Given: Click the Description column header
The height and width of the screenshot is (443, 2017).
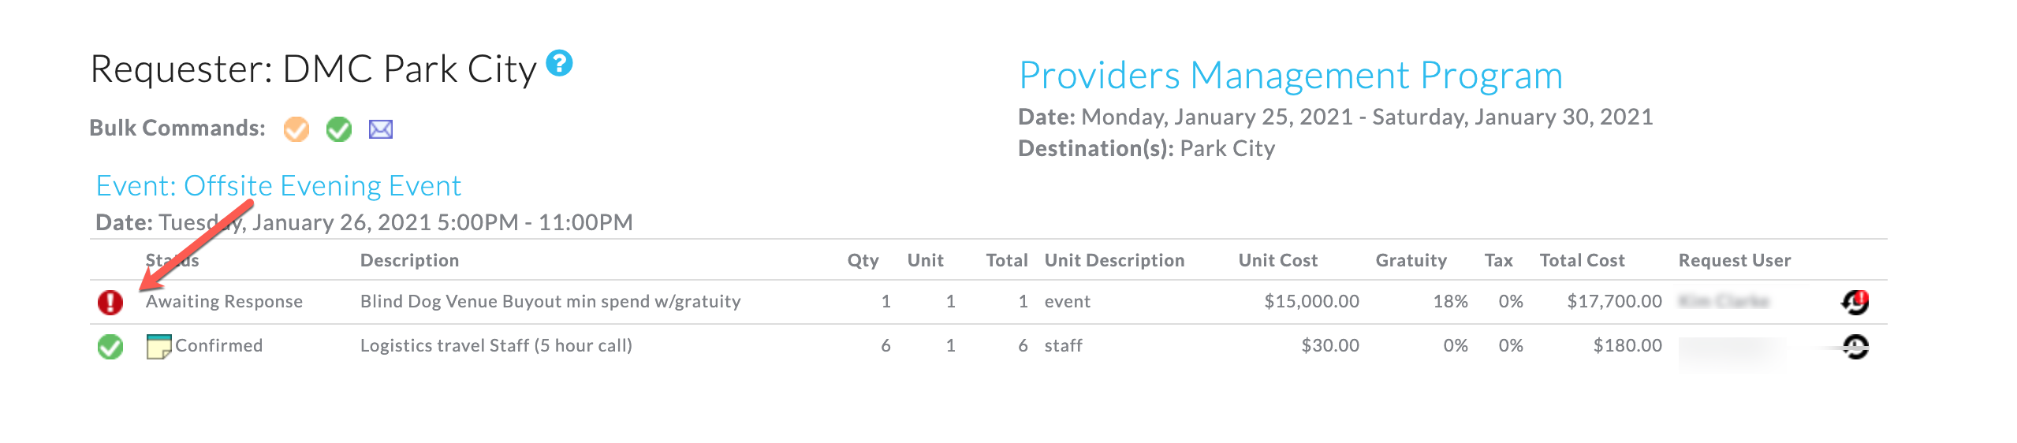Looking at the screenshot, I should [409, 260].
